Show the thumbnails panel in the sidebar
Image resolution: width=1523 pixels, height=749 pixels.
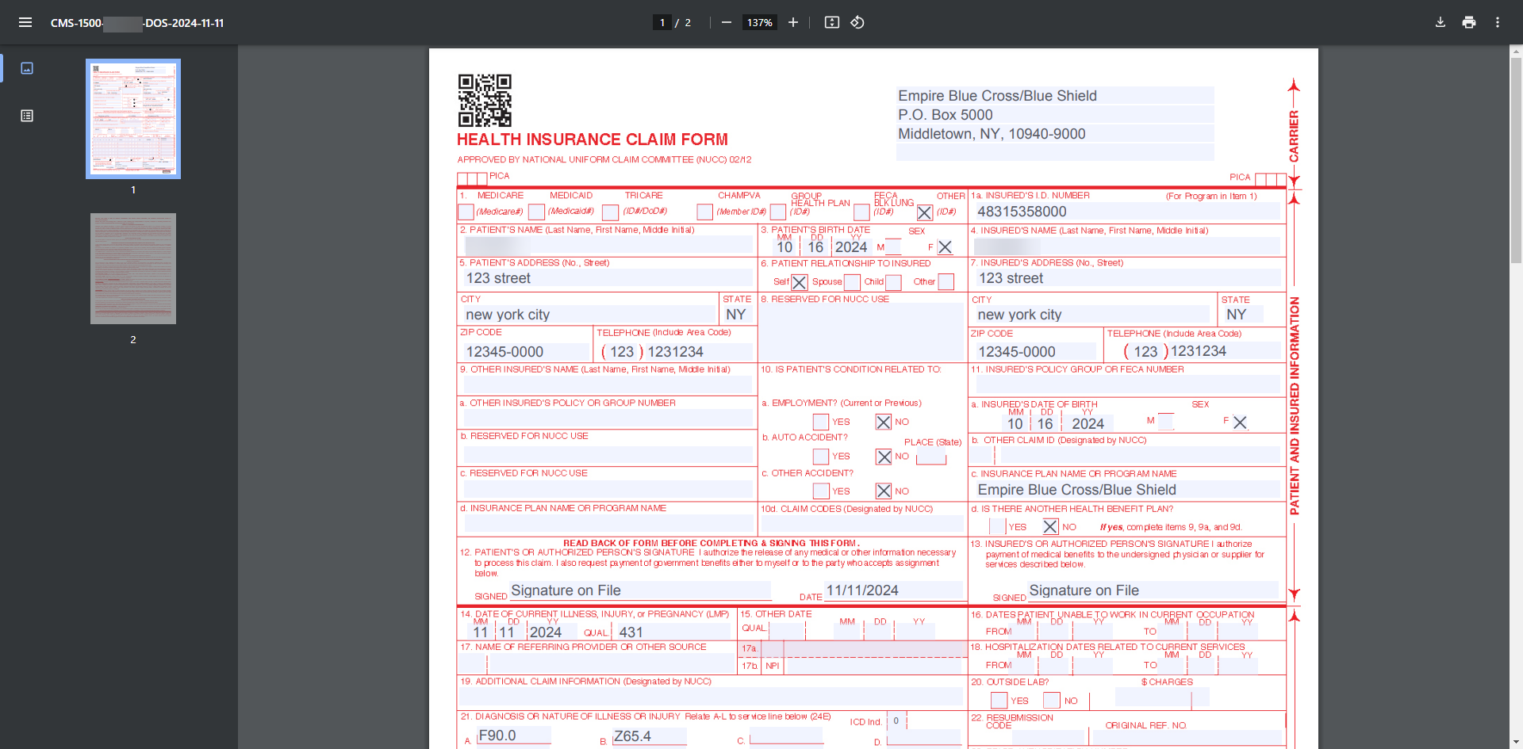tap(26, 68)
